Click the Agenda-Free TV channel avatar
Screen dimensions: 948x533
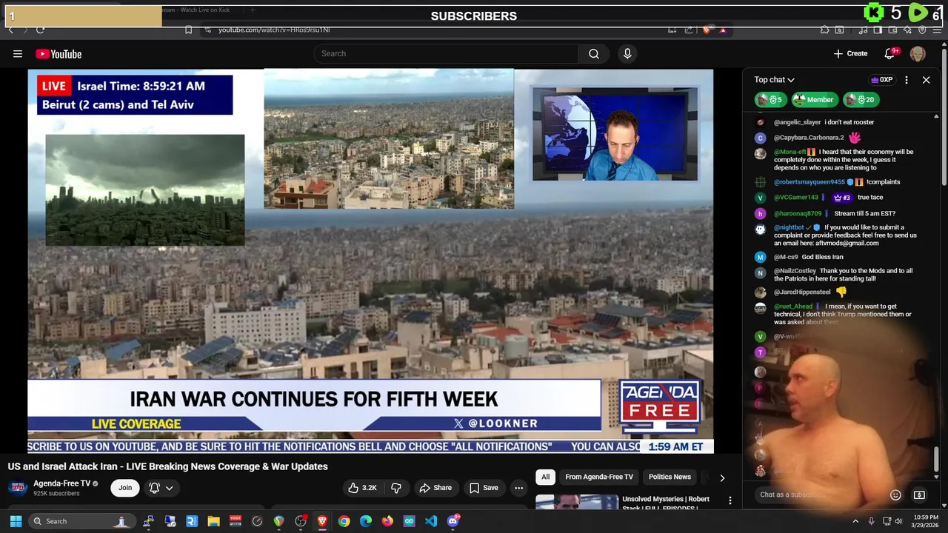click(18, 488)
